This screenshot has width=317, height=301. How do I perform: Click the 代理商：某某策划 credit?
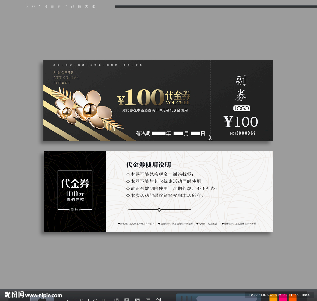coord(206,224)
